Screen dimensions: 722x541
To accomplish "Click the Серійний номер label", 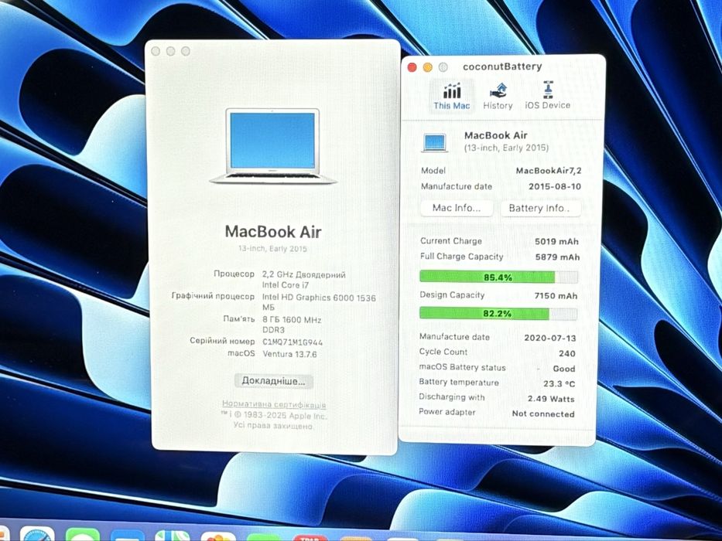I will point(222,341).
